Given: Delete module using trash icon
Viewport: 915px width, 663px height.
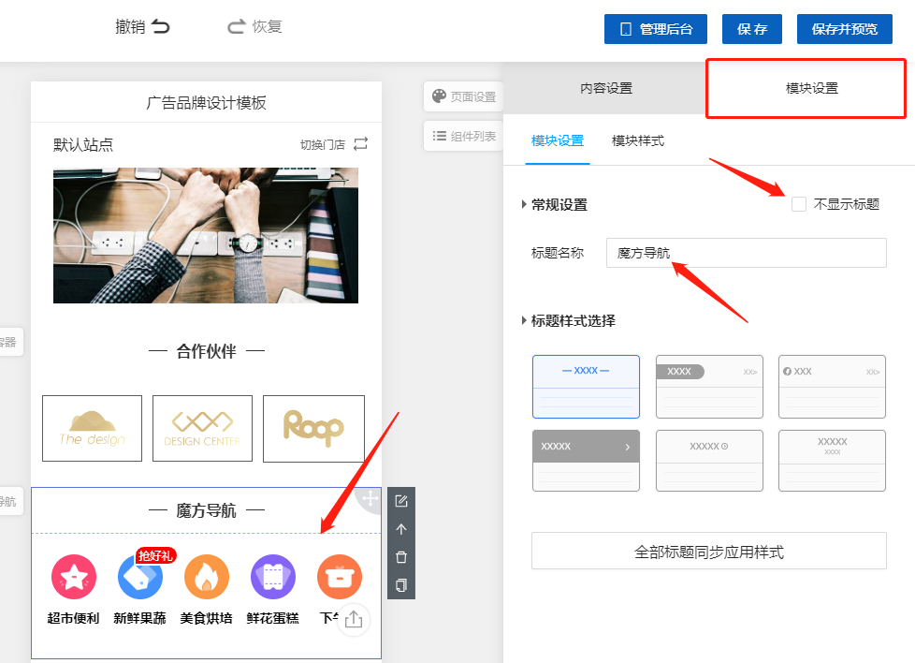Looking at the screenshot, I should click(401, 557).
